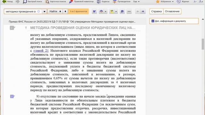Follow the 'главой 21' hyperlink
Viewport: 205px width, 115px height.
[x=41, y=51]
